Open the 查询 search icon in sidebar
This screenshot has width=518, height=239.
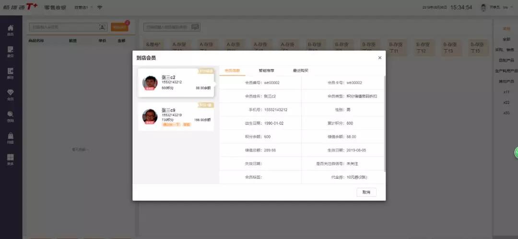coord(11,116)
